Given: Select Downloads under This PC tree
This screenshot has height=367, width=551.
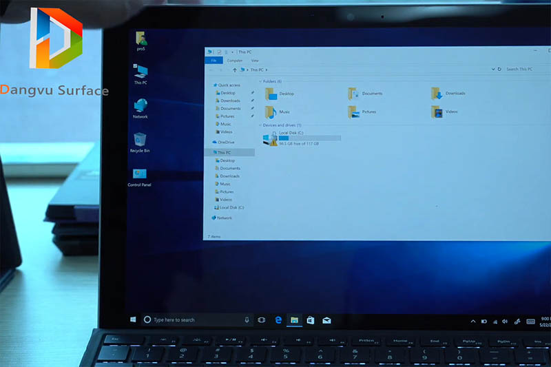Looking at the screenshot, I should [227, 176].
